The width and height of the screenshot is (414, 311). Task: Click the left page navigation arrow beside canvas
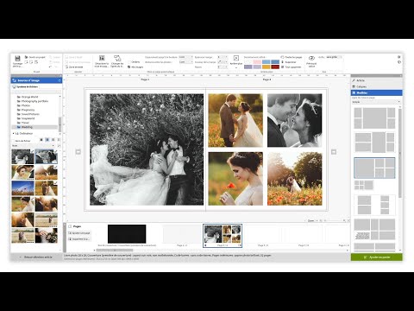pos(78,152)
